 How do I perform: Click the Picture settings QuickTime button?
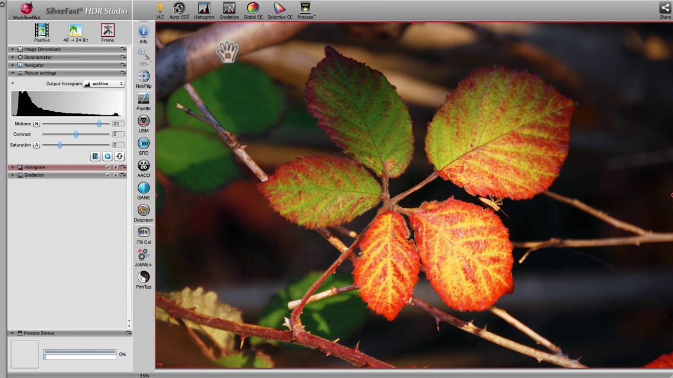(x=107, y=156)
